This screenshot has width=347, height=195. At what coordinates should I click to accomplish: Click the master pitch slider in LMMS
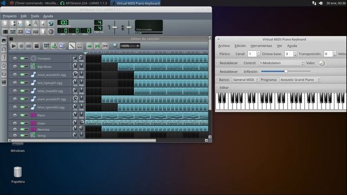point(129,27)
